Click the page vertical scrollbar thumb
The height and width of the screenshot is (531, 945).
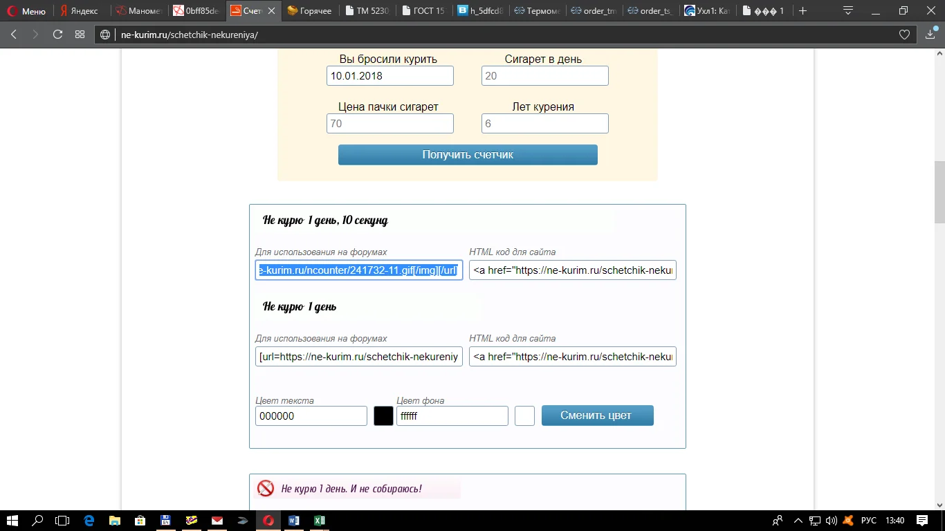939,192
